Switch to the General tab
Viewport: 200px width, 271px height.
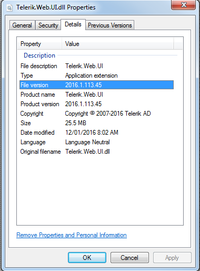click(22, 25)
